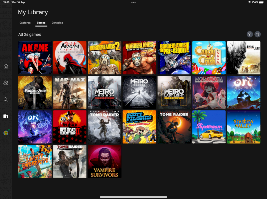Tap the home indicator bar
Screen dimensions: 267x199
(x=133, y=197)
